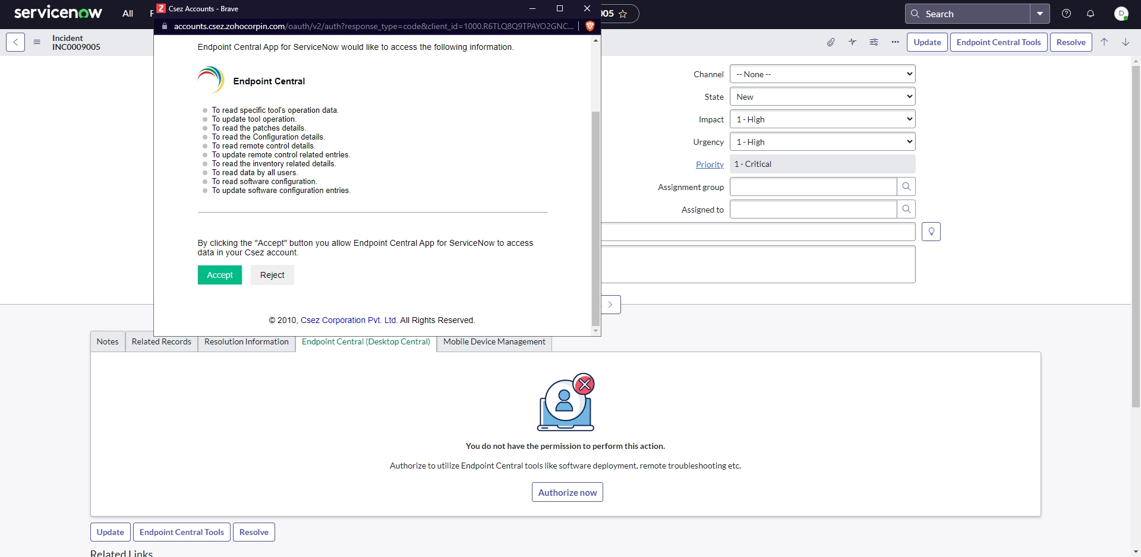
Task: Click the back arrow beside Incident
Action: pyautogui.click(x=15, y=42)
